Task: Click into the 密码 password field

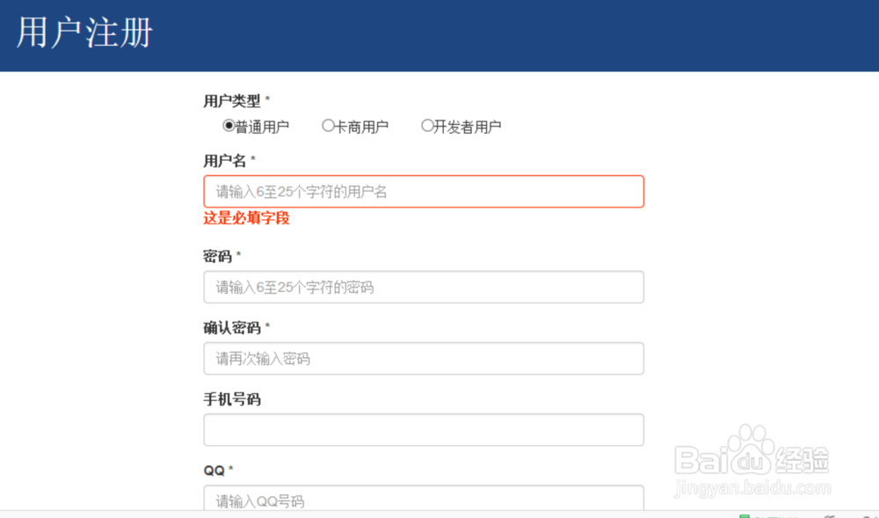Action: (x=424, y=288)
